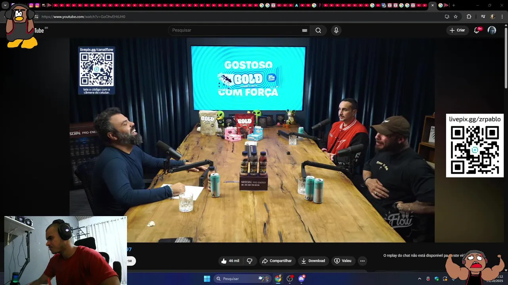The height and width of the screenshot is (285, 508).
Task: Click the Chrome icon in the taskbar
Action: 278,279
